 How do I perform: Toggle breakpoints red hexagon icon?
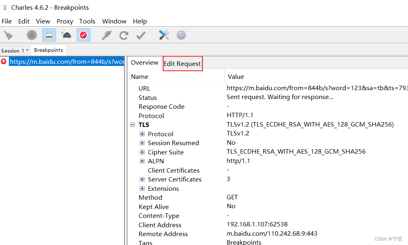point(84,35)
